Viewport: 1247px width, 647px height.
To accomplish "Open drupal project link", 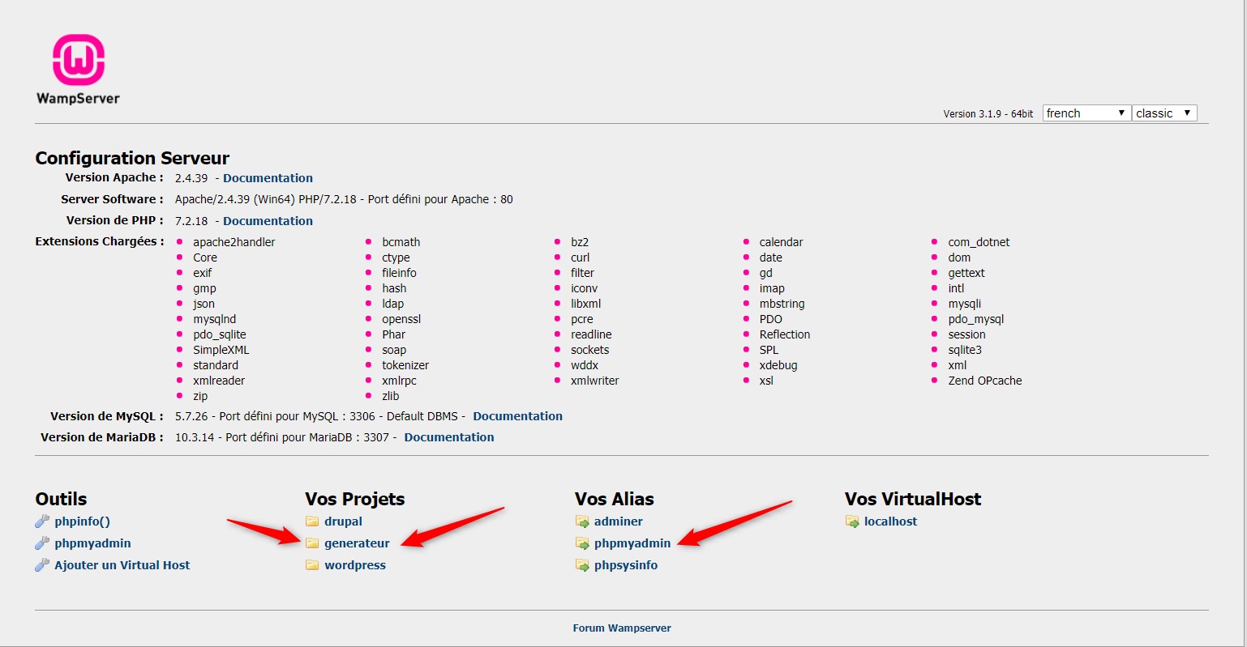I will [343, 521].
